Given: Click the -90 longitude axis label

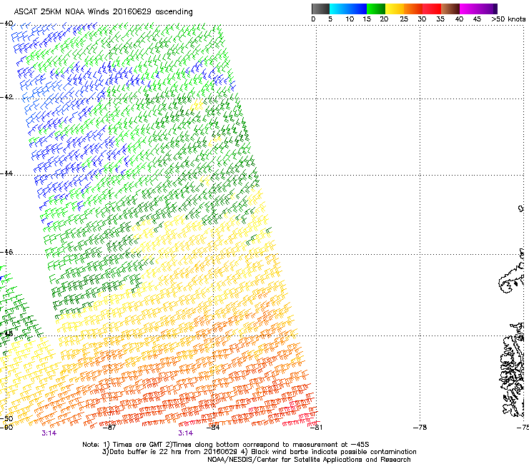Looking at the screenshot, I should [x=6, y=428].
